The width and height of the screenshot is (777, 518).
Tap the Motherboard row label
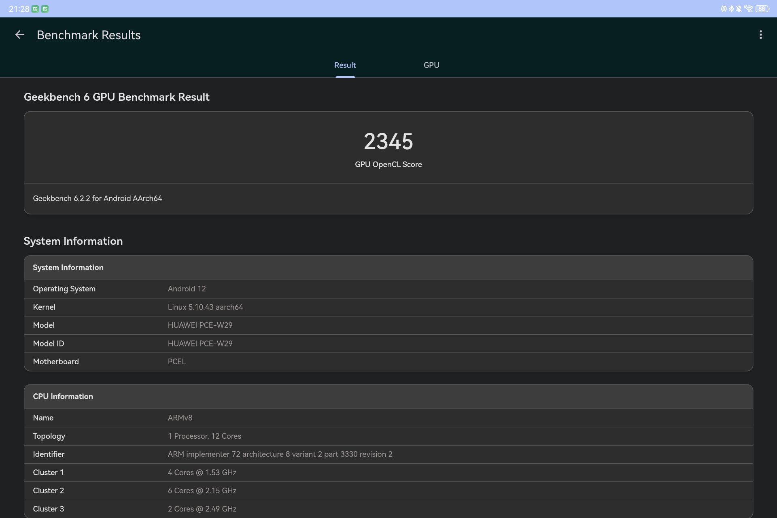[x=56, y=362]
